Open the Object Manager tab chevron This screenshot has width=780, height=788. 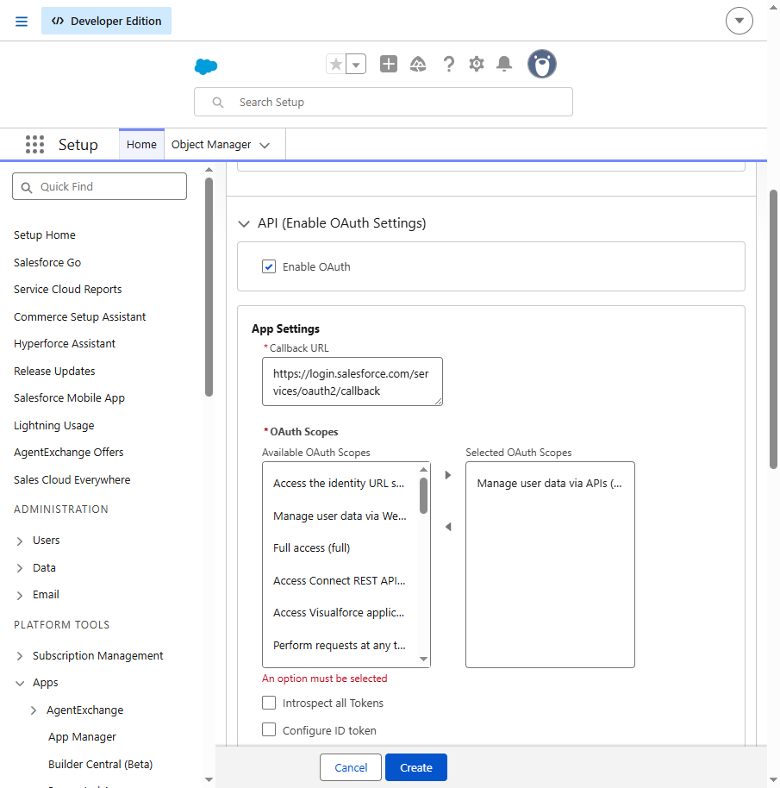265,145
